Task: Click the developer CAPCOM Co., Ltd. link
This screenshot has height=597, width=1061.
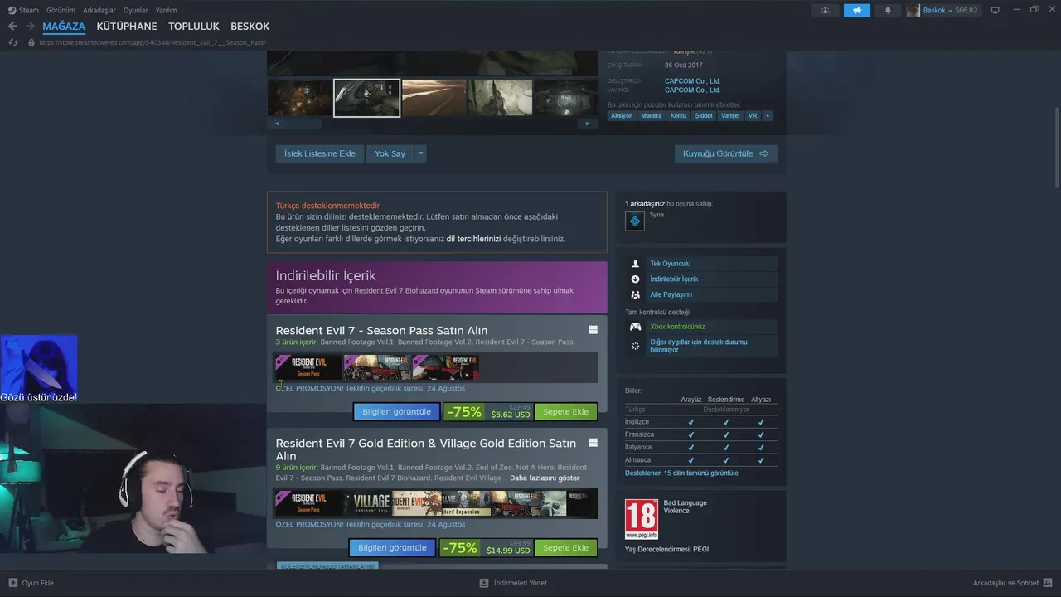Action: [692, 81]
